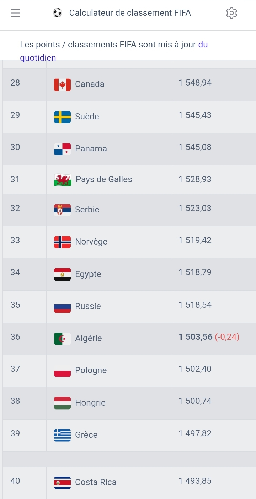
Task: Click the Calculateur de classement FIFA title
Action: [x=130, y=13]
